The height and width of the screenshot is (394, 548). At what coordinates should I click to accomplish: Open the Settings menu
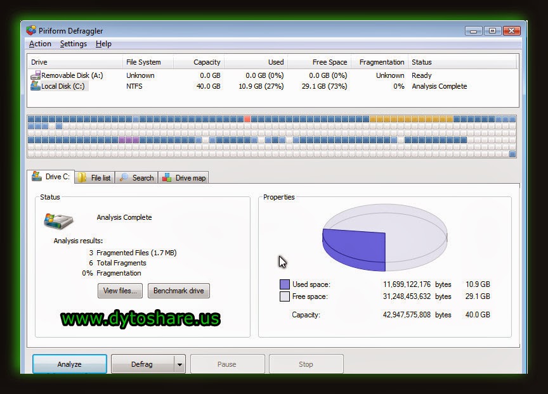(x=73, y=44)
